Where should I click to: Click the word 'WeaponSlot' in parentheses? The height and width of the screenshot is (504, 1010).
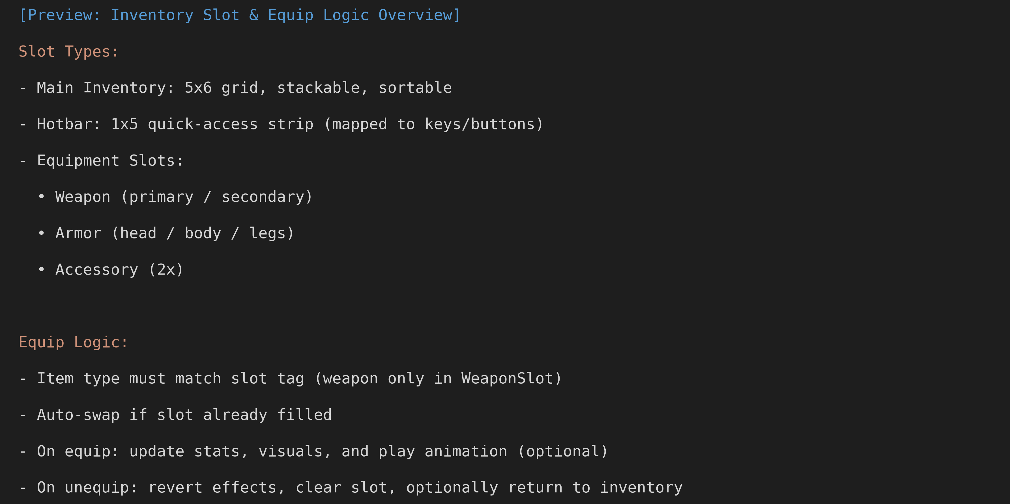pyautogui.click(x=507, y=379)
